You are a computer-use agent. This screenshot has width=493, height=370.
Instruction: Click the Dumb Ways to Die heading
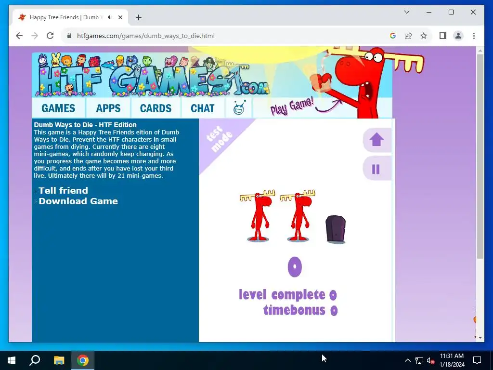pos(85,125)
